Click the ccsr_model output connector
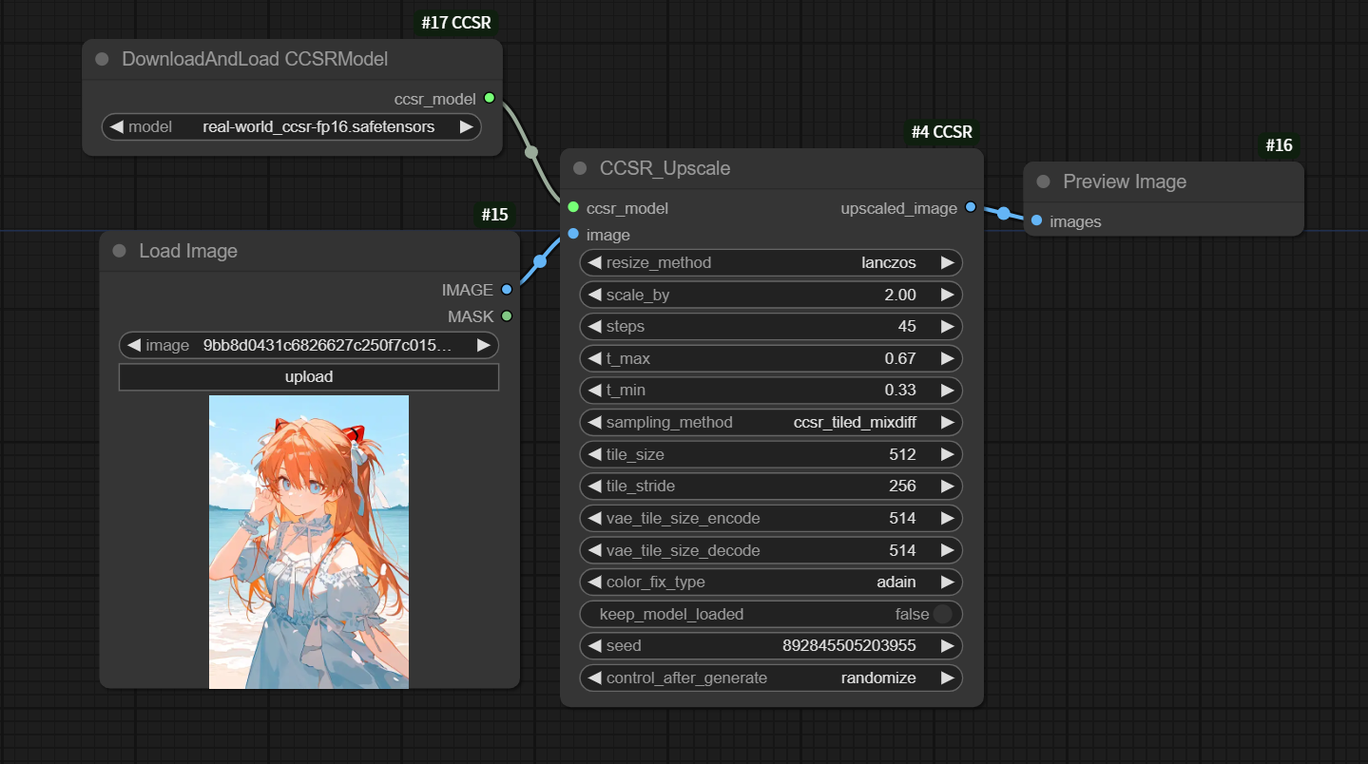 coord(490,98)
